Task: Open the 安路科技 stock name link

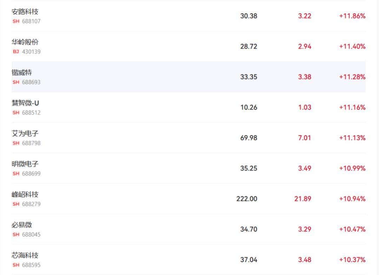Action: pos(25,12)
